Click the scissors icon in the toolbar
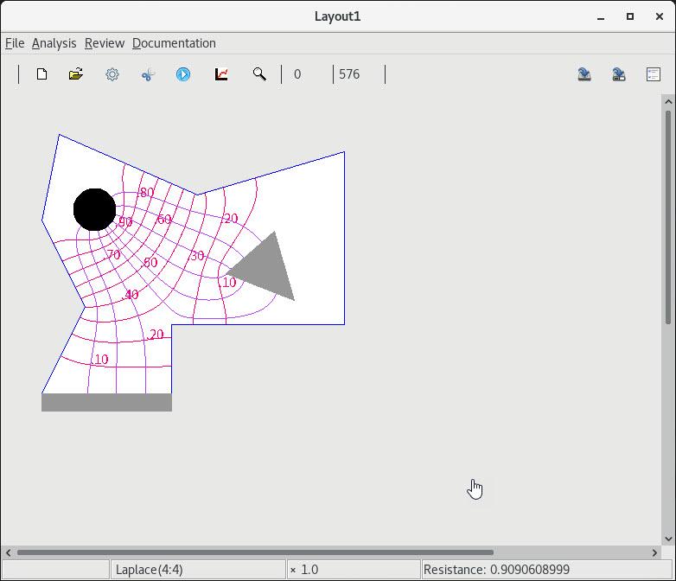 pyautogui.click(x=148, y=74)
